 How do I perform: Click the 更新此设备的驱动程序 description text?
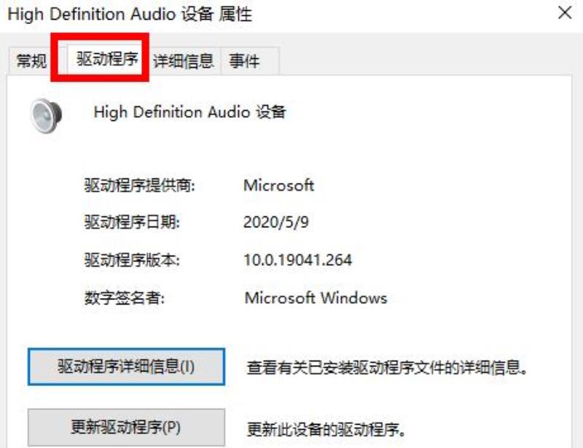(326, 429)
